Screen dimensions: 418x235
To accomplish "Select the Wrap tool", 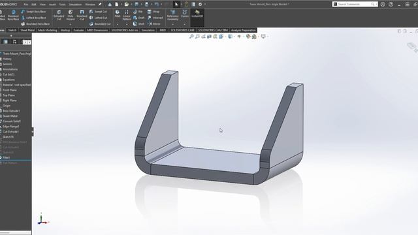I will [153, 12].
